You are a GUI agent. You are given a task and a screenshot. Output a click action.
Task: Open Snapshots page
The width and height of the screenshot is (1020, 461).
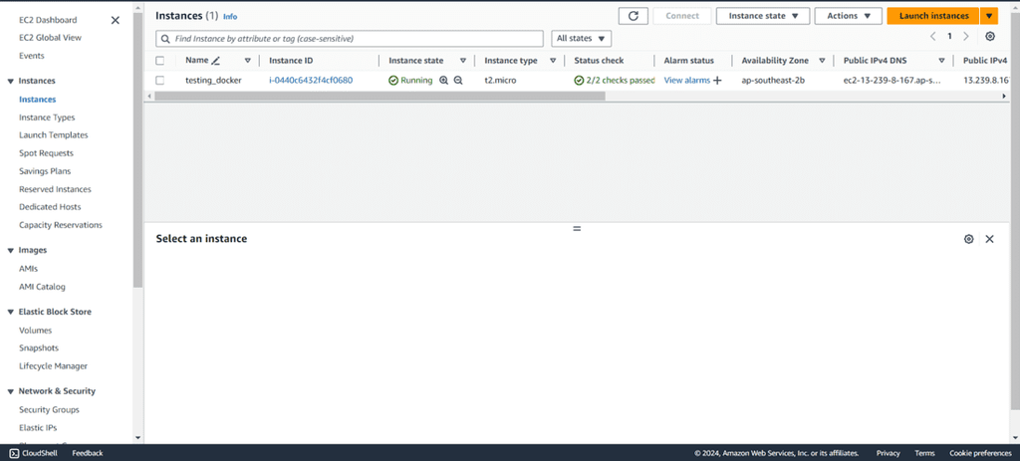click(39, 347)
